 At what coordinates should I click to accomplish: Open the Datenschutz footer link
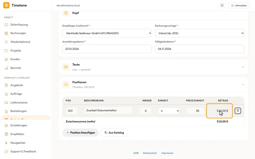point(150,153)
